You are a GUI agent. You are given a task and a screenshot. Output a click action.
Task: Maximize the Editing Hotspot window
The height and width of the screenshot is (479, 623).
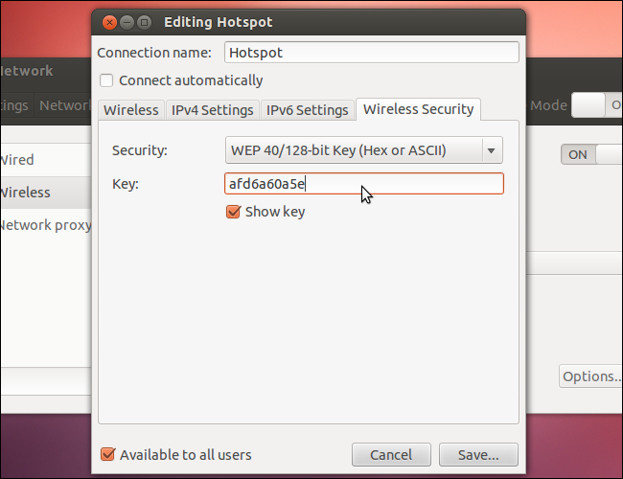[144, 21]
